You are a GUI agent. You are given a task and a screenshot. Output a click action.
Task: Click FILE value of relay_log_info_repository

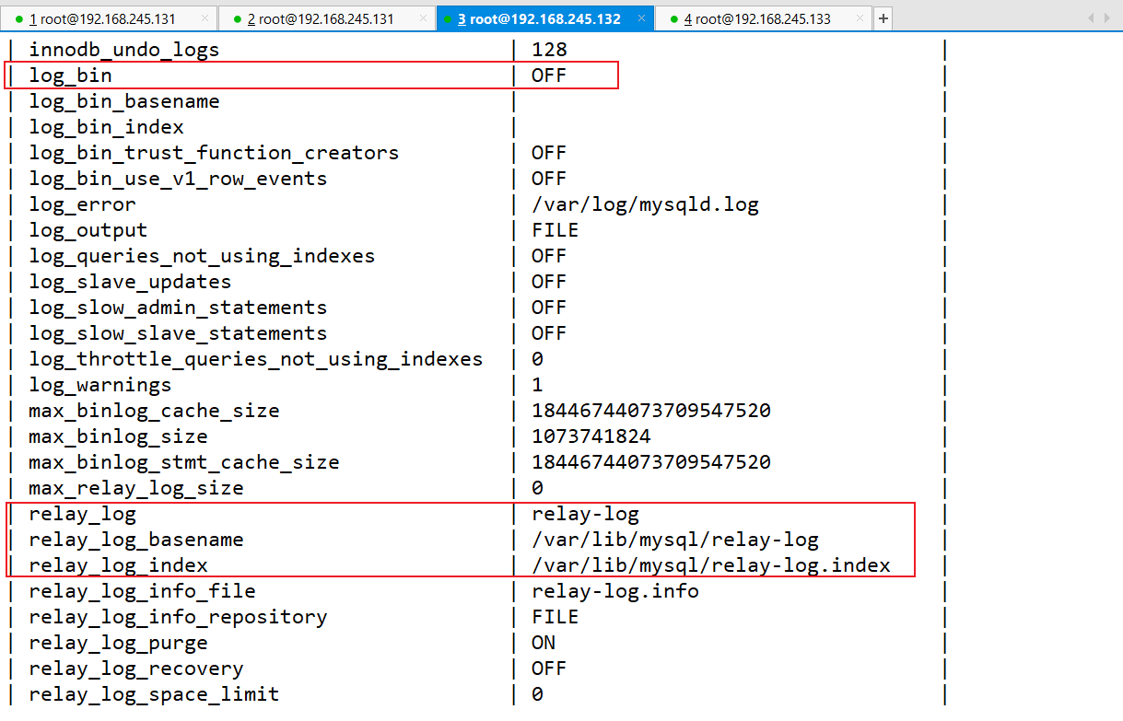coord(556,617)
